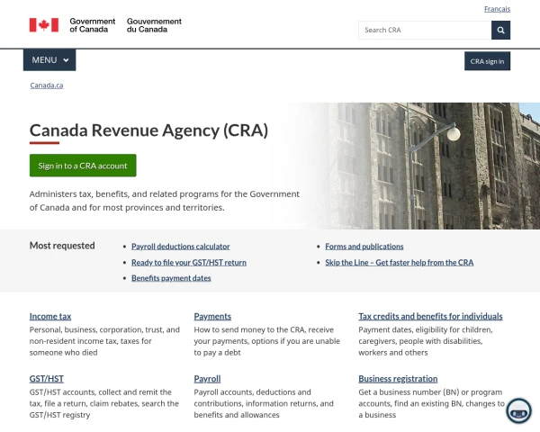Go to the Payments section
This screenshot has width=540, height=432.
(x=212, y=317)
